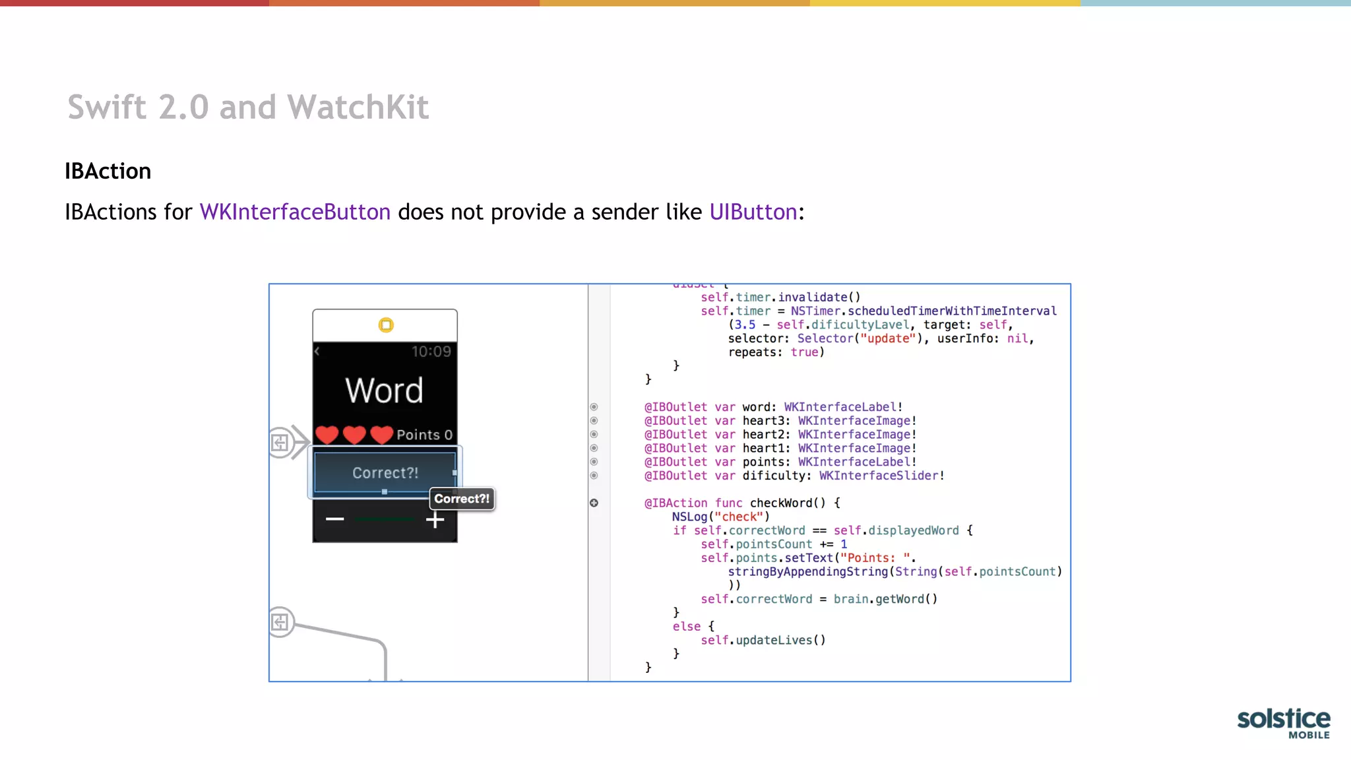
Task: Click the segue entry icon beside watch scene
Action: 280,442
